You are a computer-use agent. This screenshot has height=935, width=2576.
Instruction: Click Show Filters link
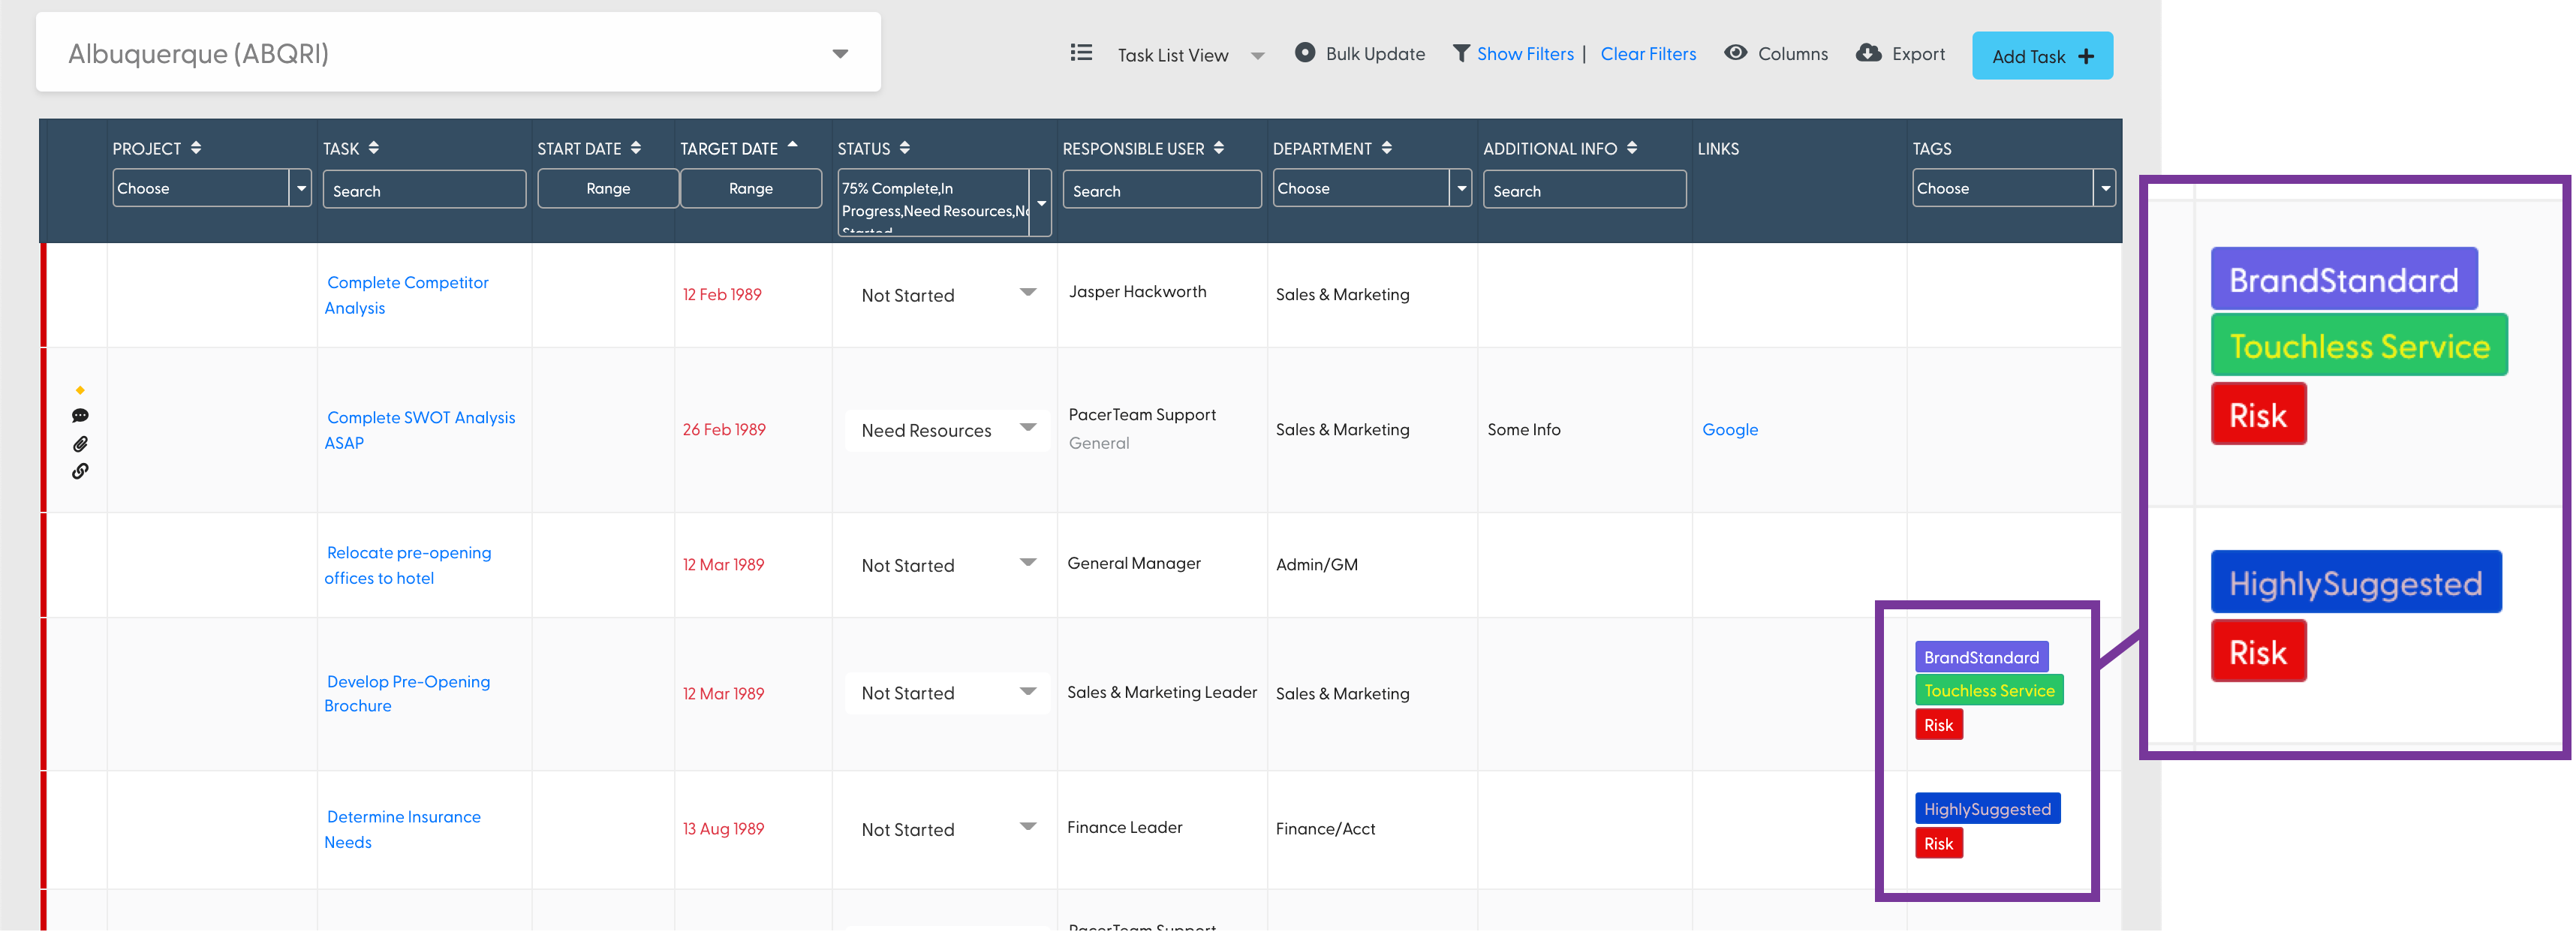(x=1524, y=54)
